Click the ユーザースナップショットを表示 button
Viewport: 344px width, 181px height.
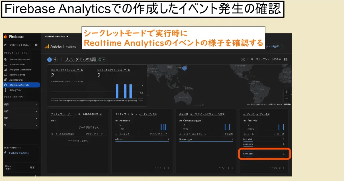(261, 59)
